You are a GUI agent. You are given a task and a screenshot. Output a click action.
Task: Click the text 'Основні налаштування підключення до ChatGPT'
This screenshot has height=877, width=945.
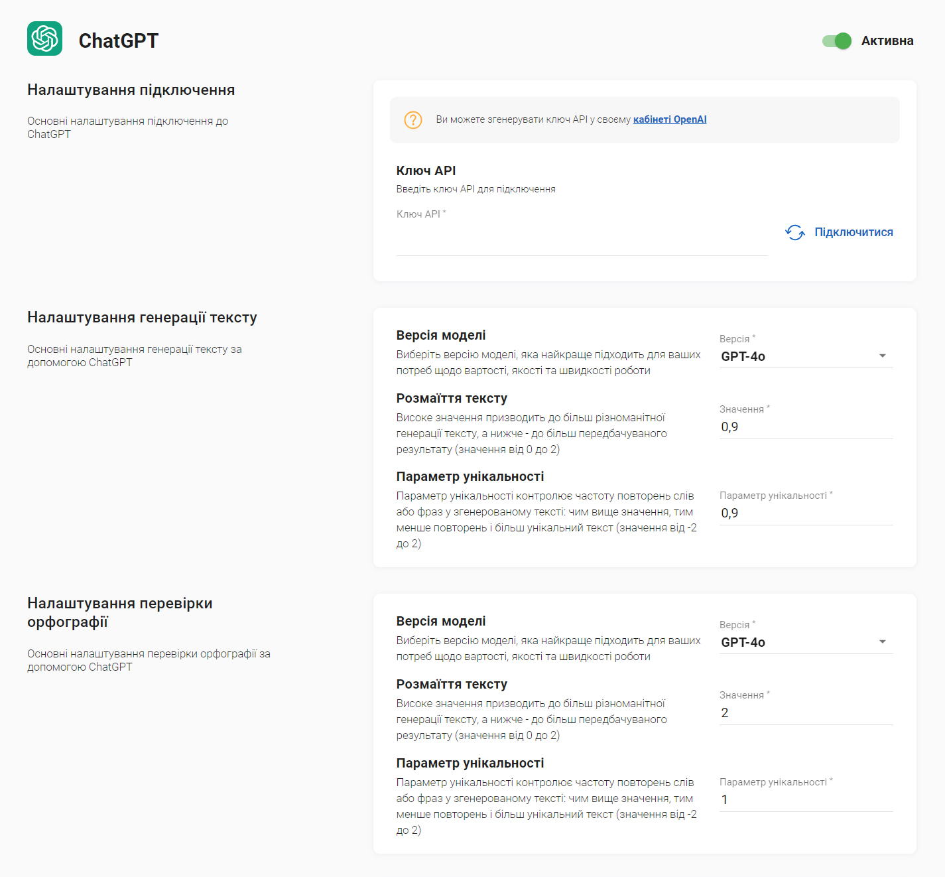[128, 127]
